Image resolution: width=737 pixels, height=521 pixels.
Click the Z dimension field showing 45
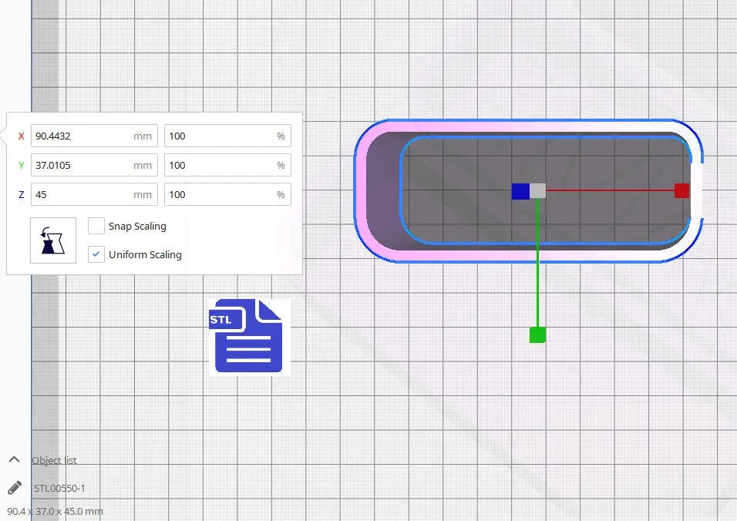pyautogui.click(x=81, y=195)
